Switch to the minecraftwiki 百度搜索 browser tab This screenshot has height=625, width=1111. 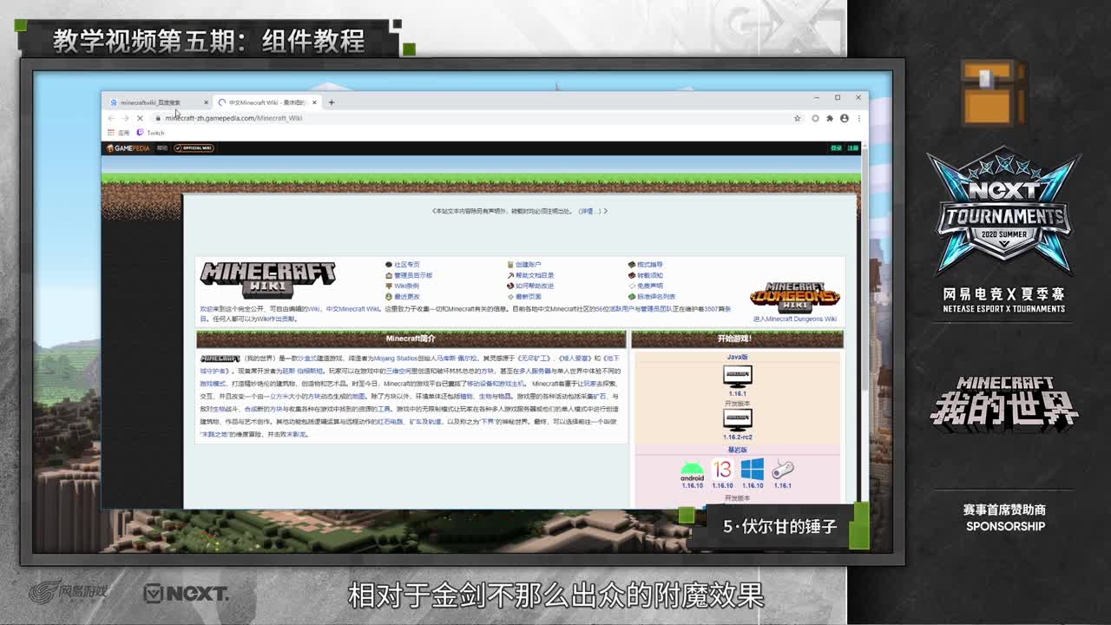tap(156, 102)
